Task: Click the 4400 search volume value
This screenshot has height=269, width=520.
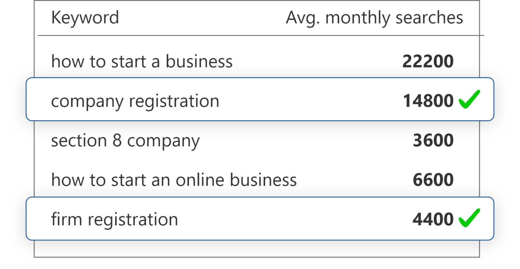Action: (433, 219)
